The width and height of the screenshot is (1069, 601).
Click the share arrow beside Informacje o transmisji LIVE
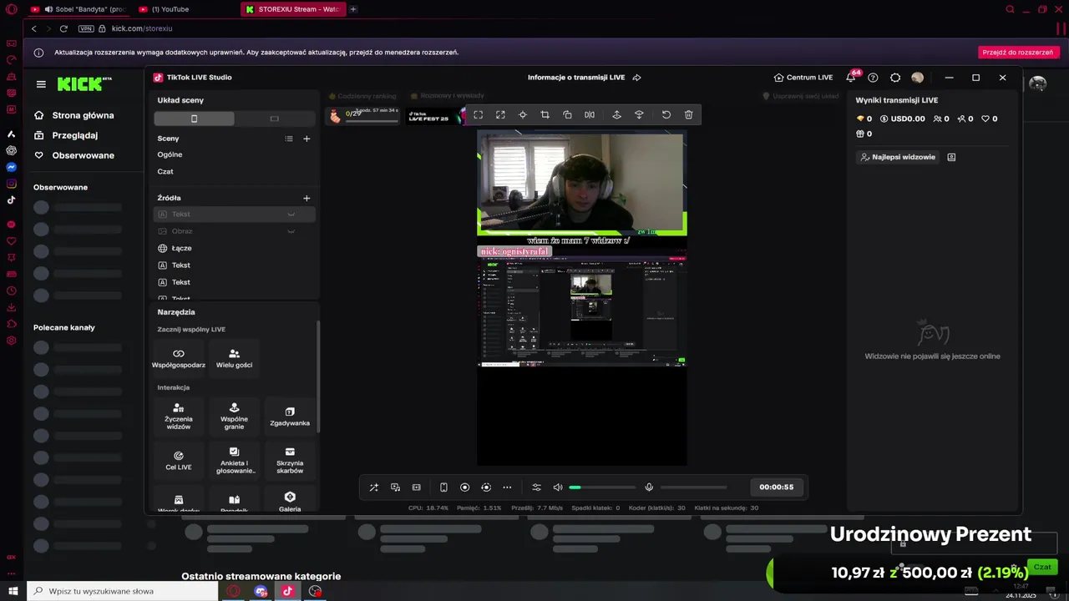pyautogui.click(x=636, y=78)
